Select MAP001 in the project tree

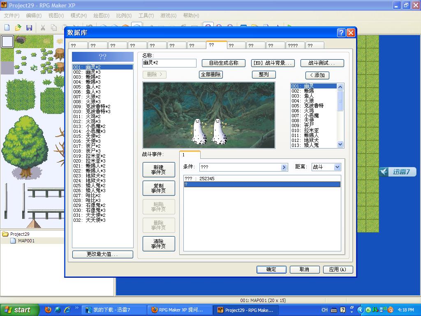26,241
